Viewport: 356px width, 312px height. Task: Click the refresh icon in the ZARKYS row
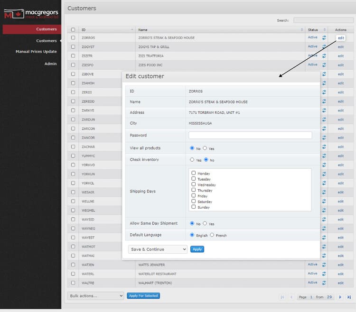(x=324, y=110)
